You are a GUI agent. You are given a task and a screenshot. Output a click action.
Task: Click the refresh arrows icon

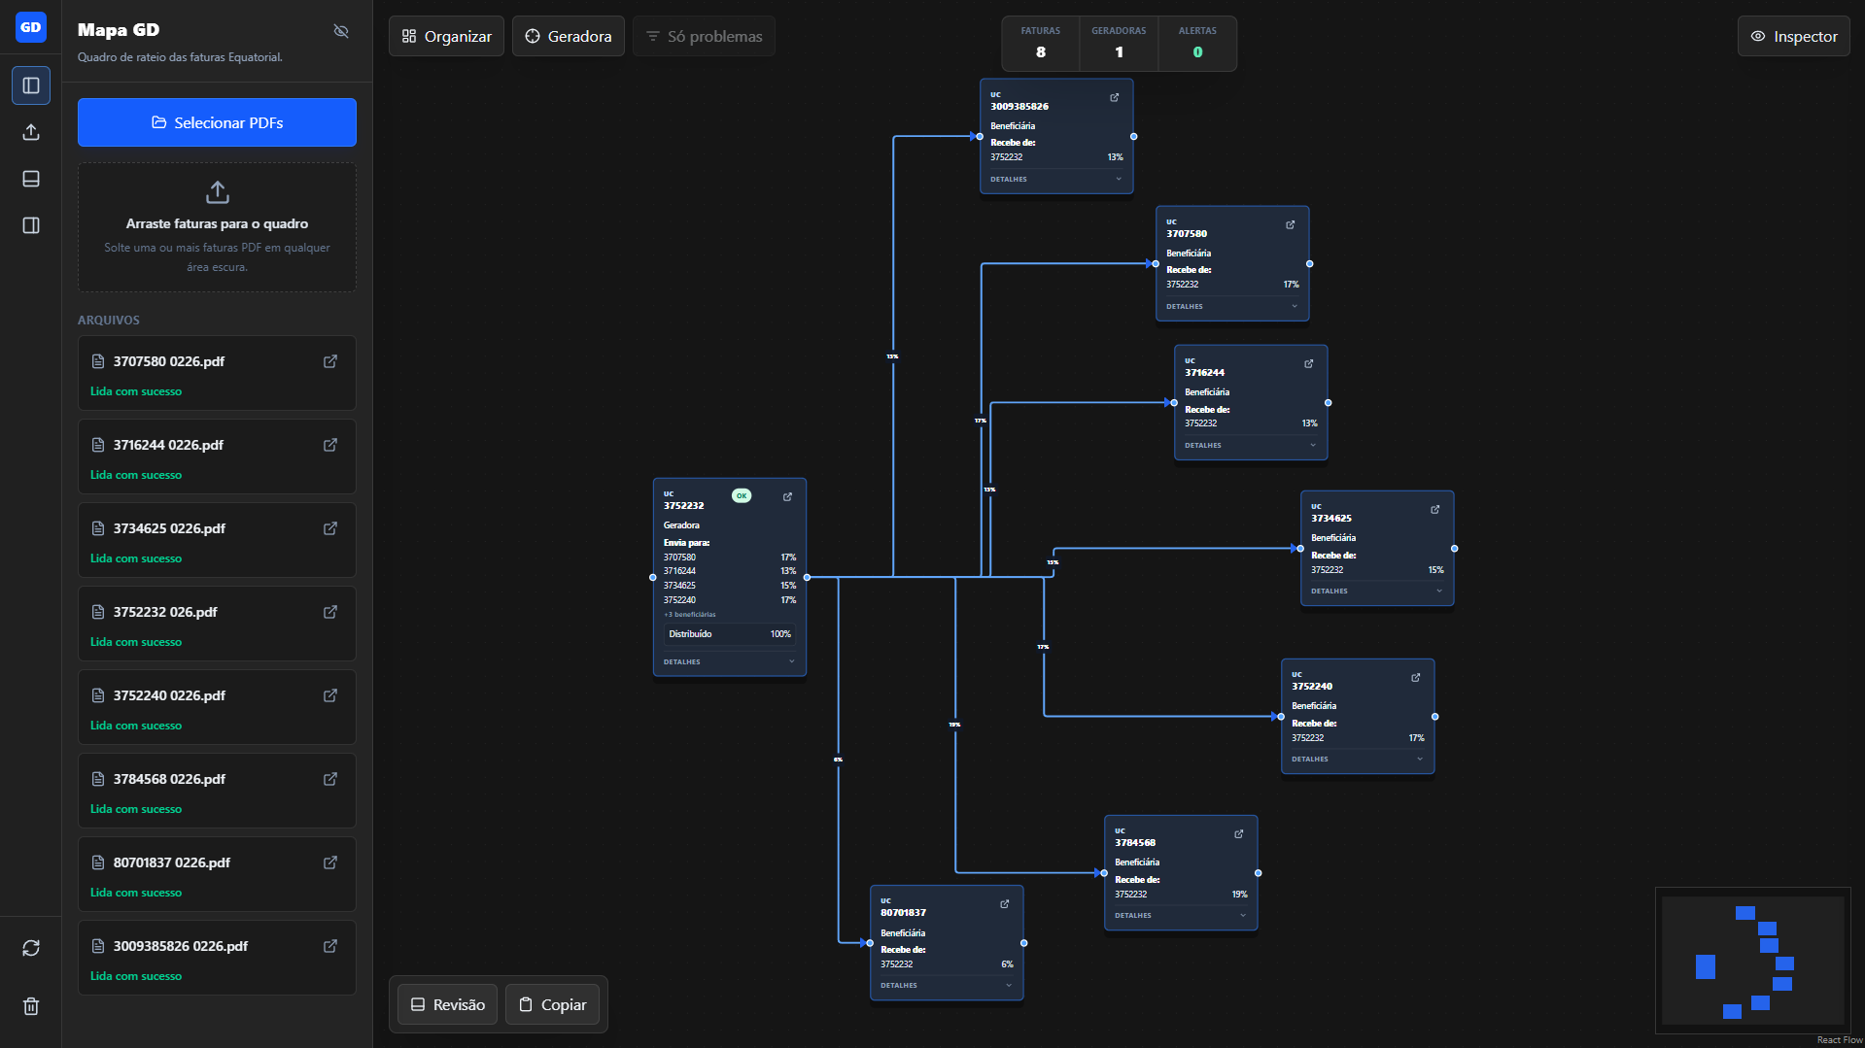pos(31,948)
